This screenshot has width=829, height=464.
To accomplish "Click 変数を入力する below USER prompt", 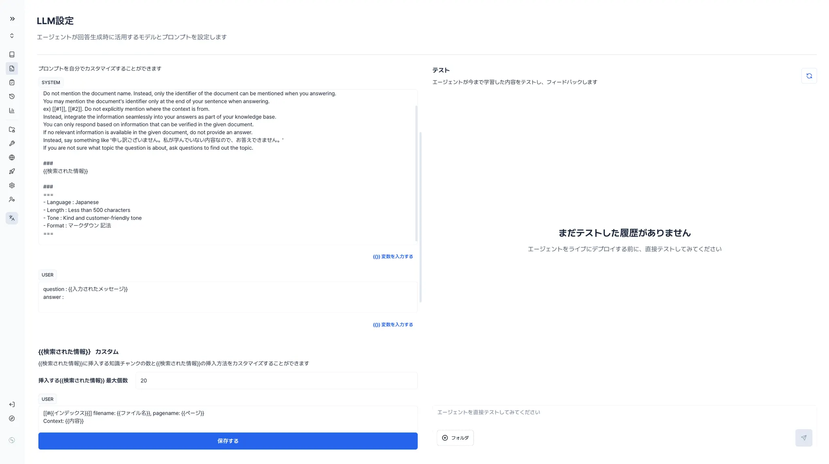I will tap(393, 324).
